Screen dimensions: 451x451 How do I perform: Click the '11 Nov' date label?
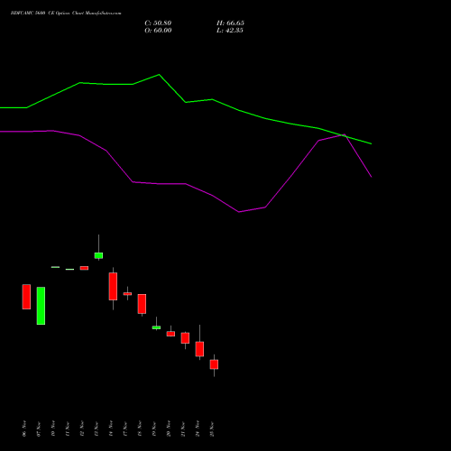coord(68,428)
